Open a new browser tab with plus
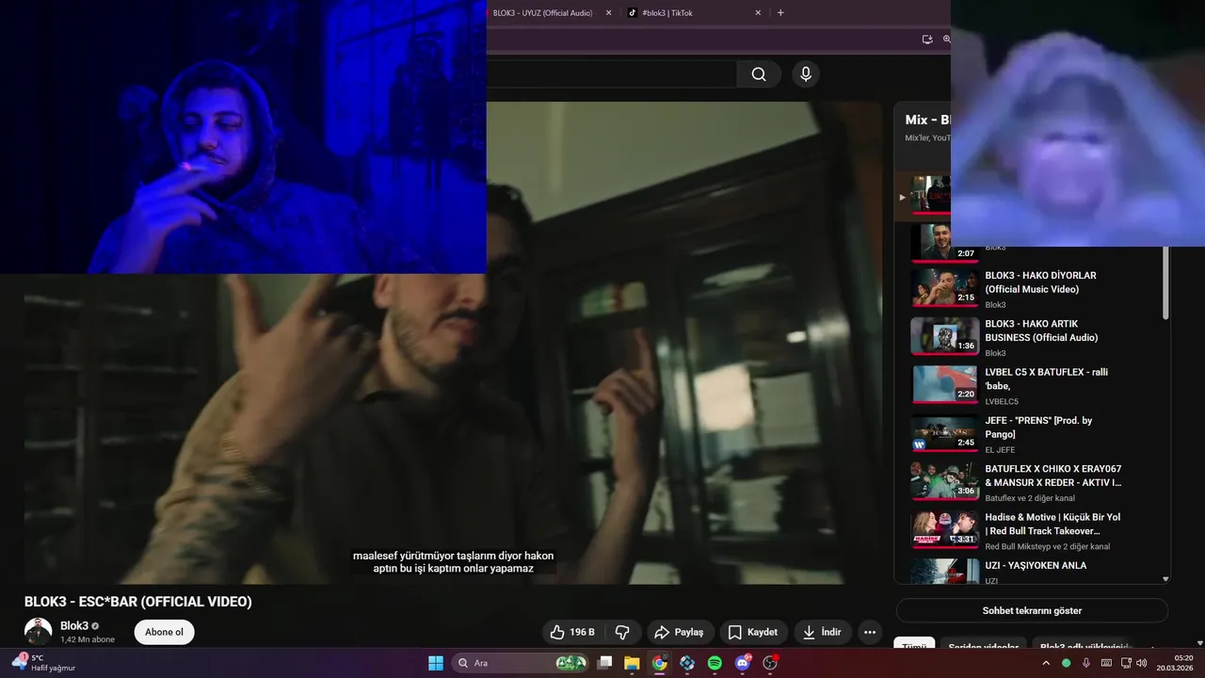The image size is (1205, 678). click(780, 13)
